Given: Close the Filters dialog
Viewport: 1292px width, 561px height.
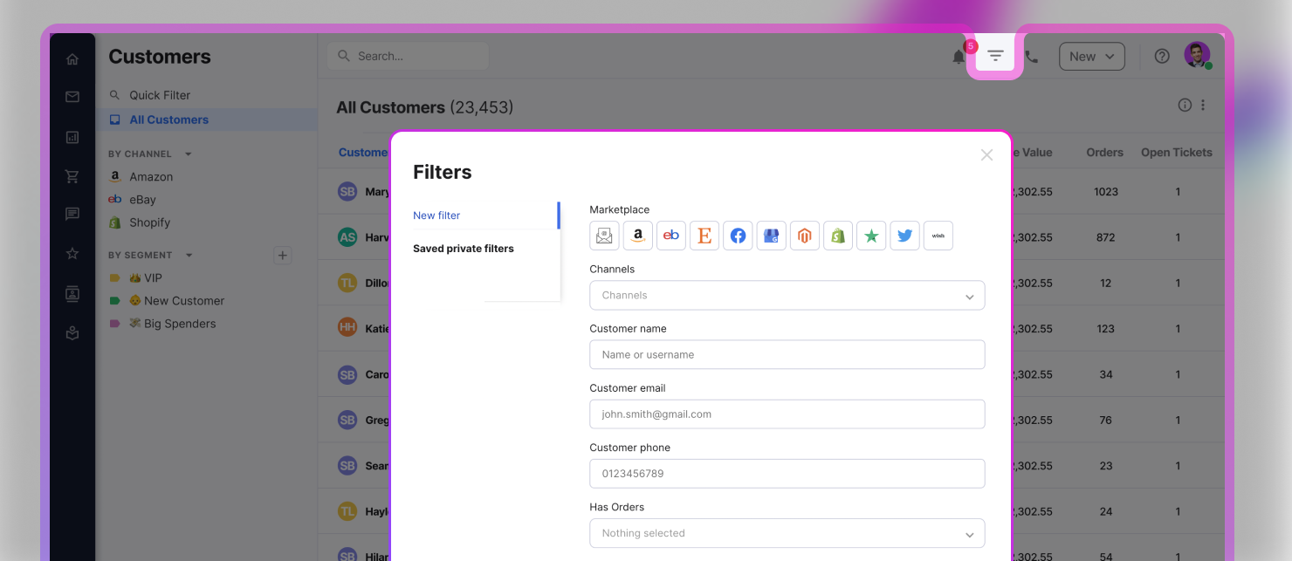Looking at the screenshot, I should coord(986,155).
